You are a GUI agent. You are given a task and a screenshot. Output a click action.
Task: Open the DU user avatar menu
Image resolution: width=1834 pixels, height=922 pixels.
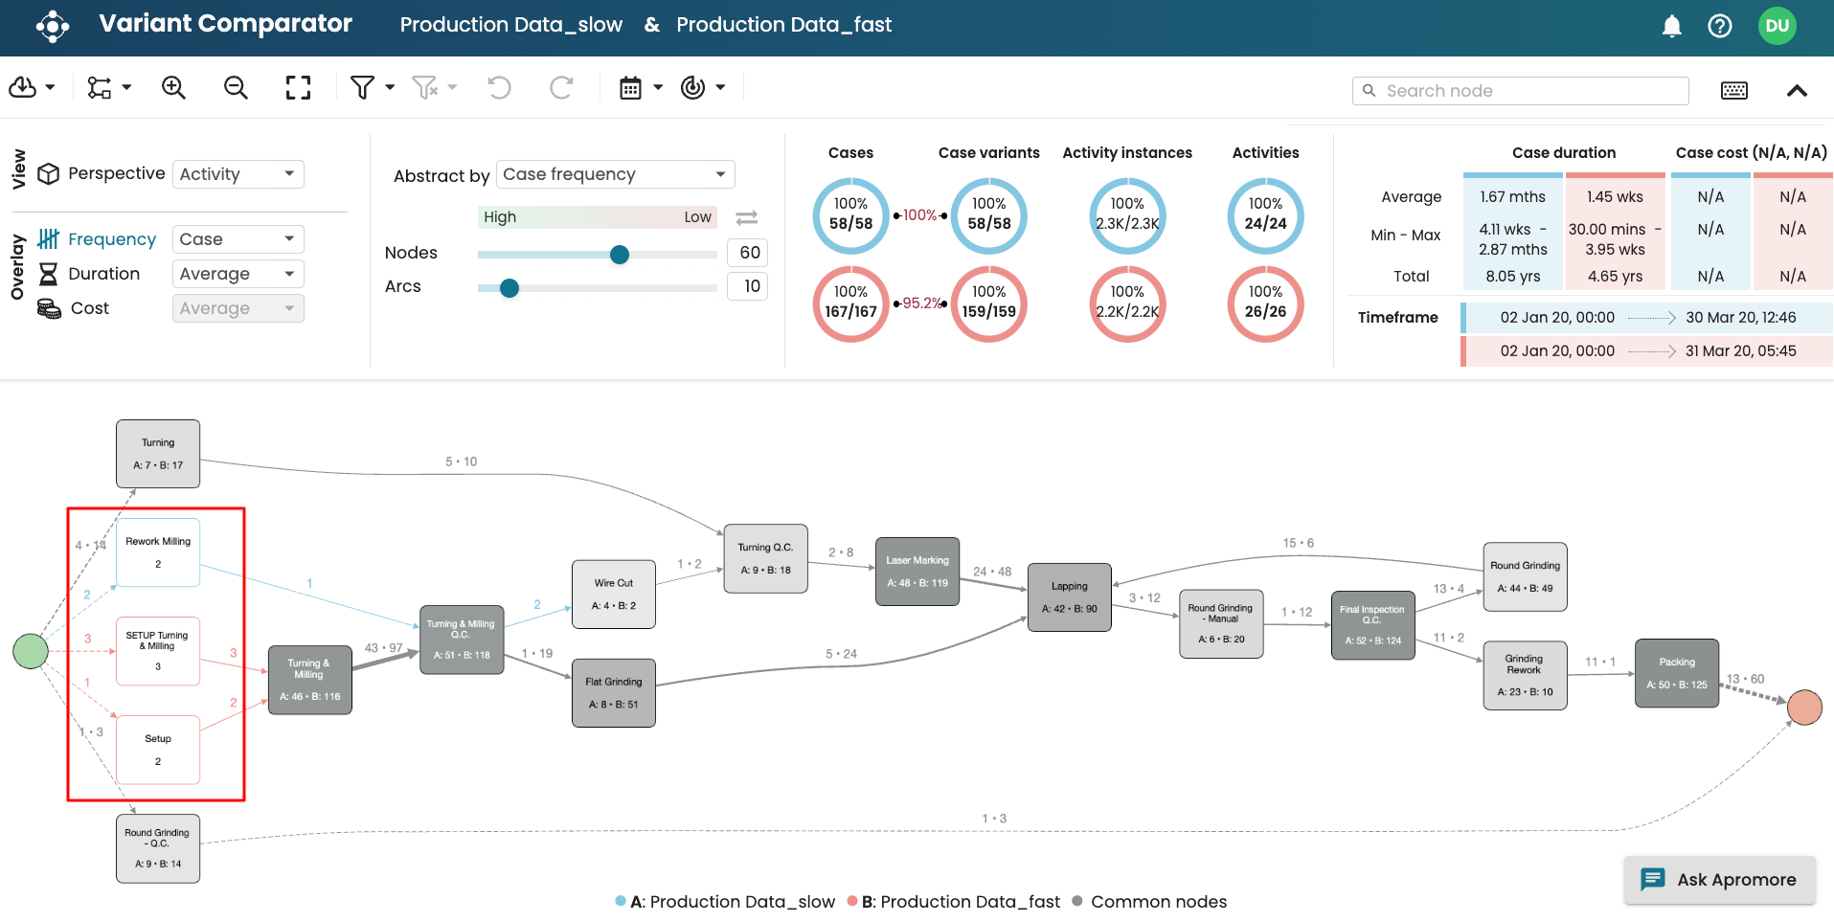1777,26
